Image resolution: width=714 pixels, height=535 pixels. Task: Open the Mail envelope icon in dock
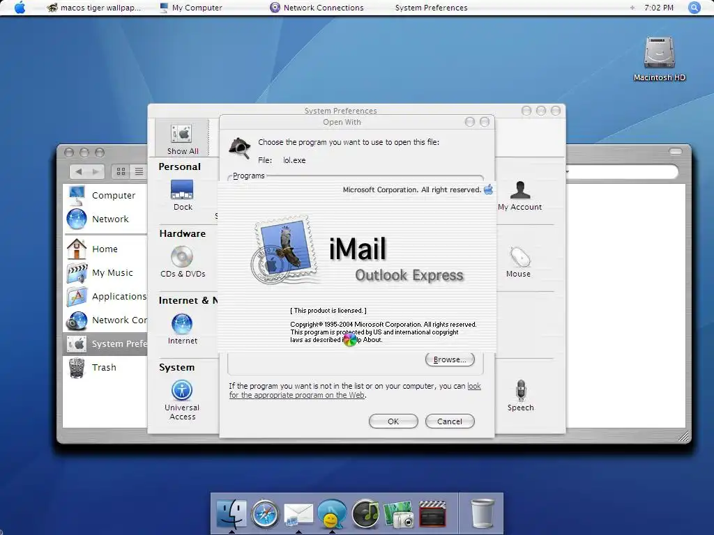[x=298, y=514]
